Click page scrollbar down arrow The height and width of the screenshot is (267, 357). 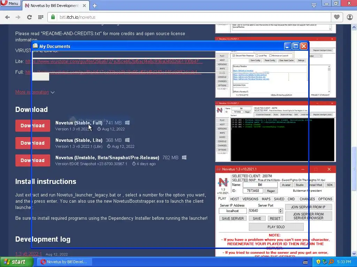click(x=354, y=253)
